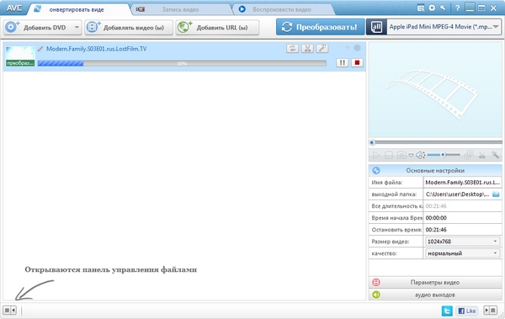This screenshot has width=505, height=319.
Task: Click the AVC logo
Action: click(14, 8)
